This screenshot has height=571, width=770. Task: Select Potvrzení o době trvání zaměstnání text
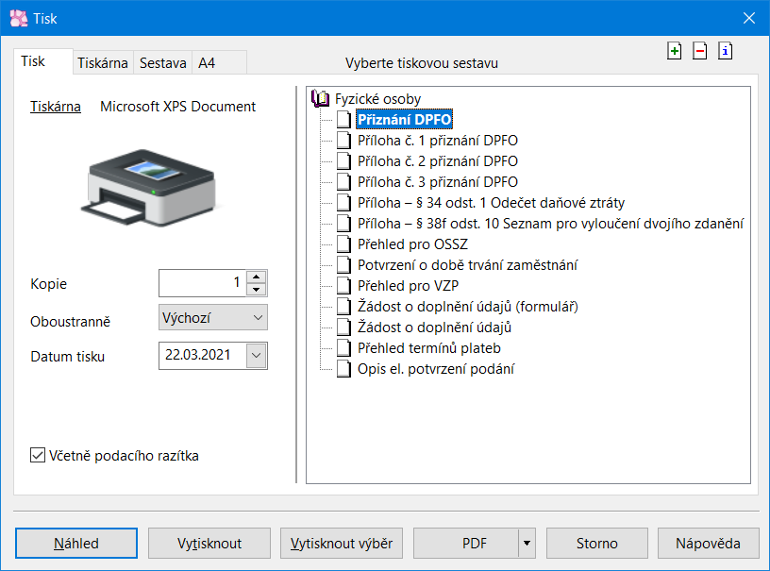pyautogui.click(x=467, y=264)
